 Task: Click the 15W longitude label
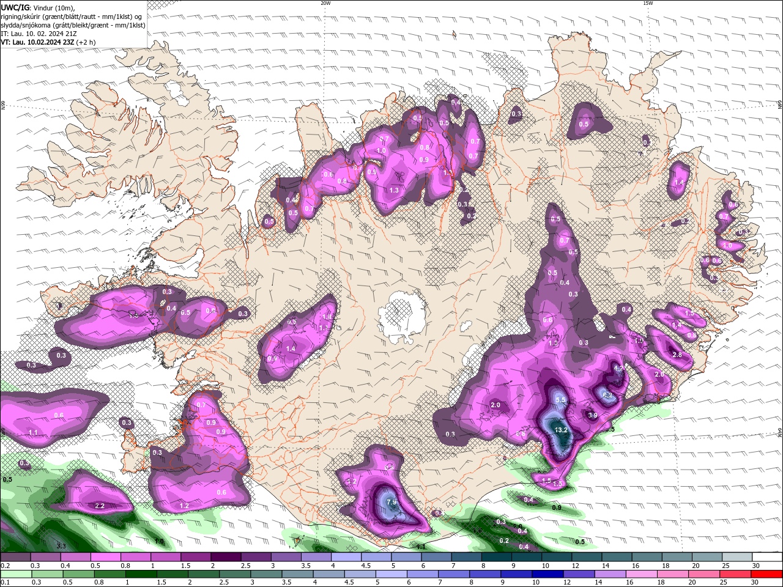[648, 3]
